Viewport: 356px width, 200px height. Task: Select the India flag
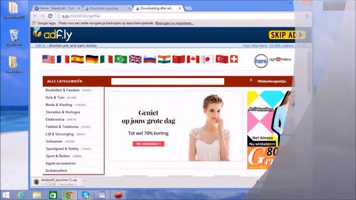point(164,59)
